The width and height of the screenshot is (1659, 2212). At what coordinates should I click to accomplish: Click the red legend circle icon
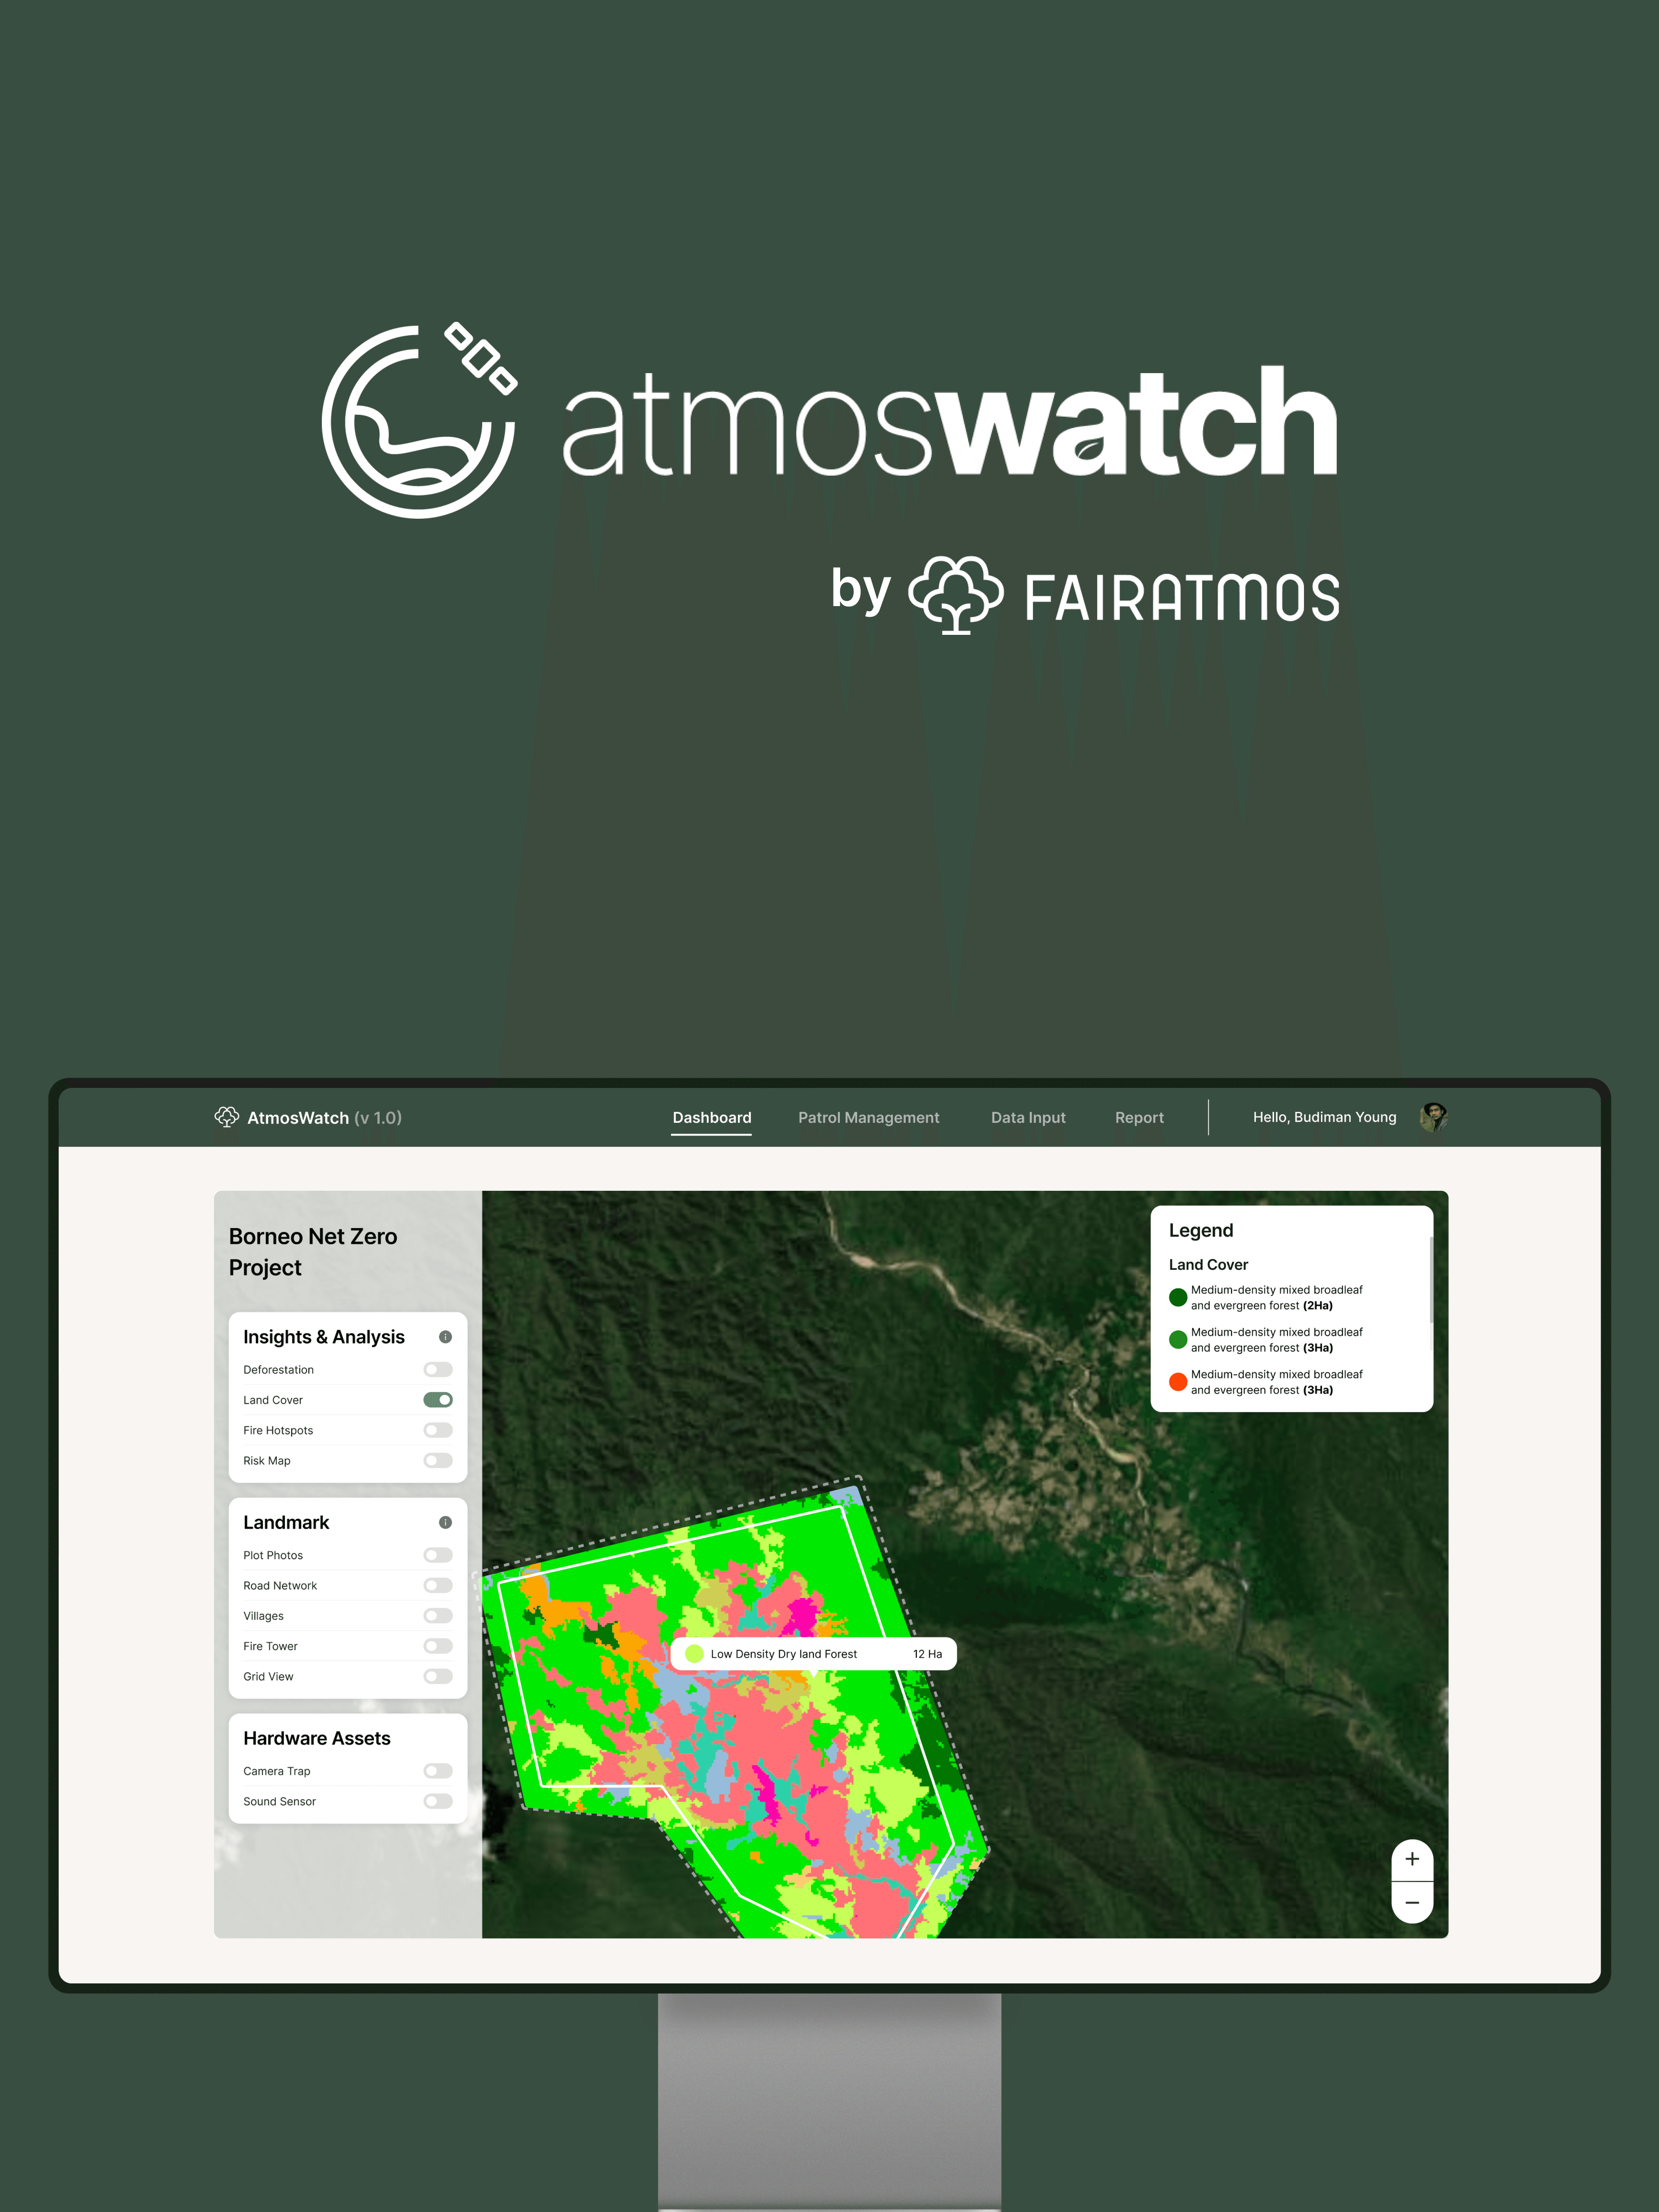1178,1382
